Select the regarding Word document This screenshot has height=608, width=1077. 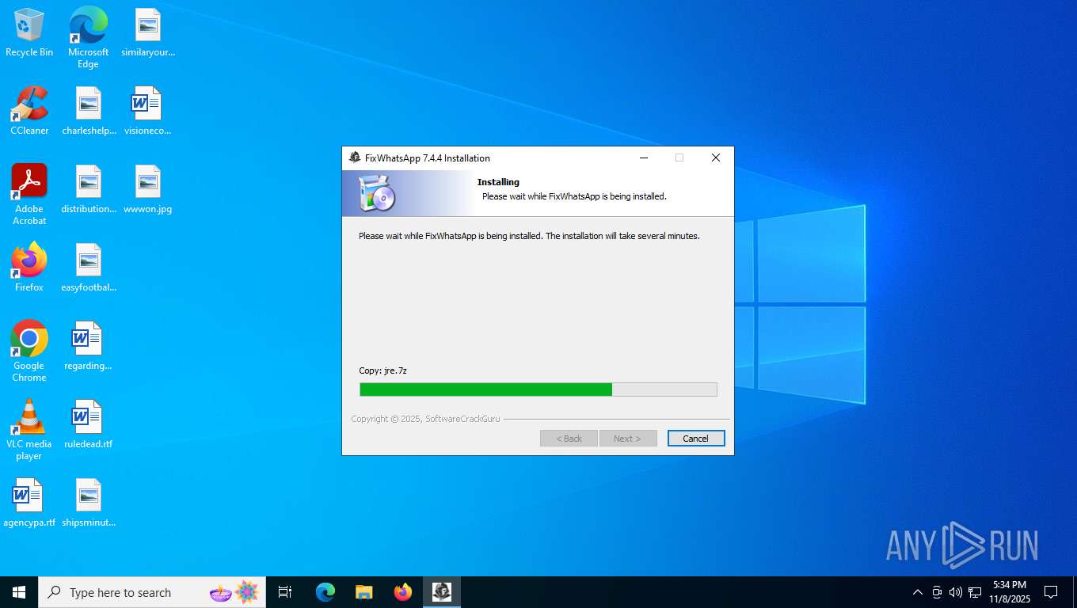click(x=88, y=346)
